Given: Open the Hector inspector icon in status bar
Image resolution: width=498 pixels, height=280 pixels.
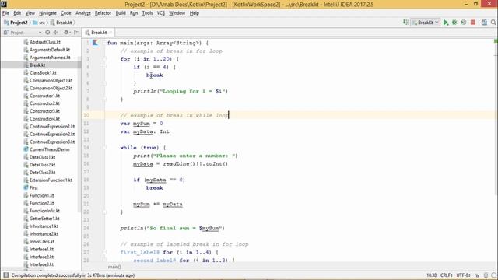Looking at the screenshot, I should [x=486, y=275].
